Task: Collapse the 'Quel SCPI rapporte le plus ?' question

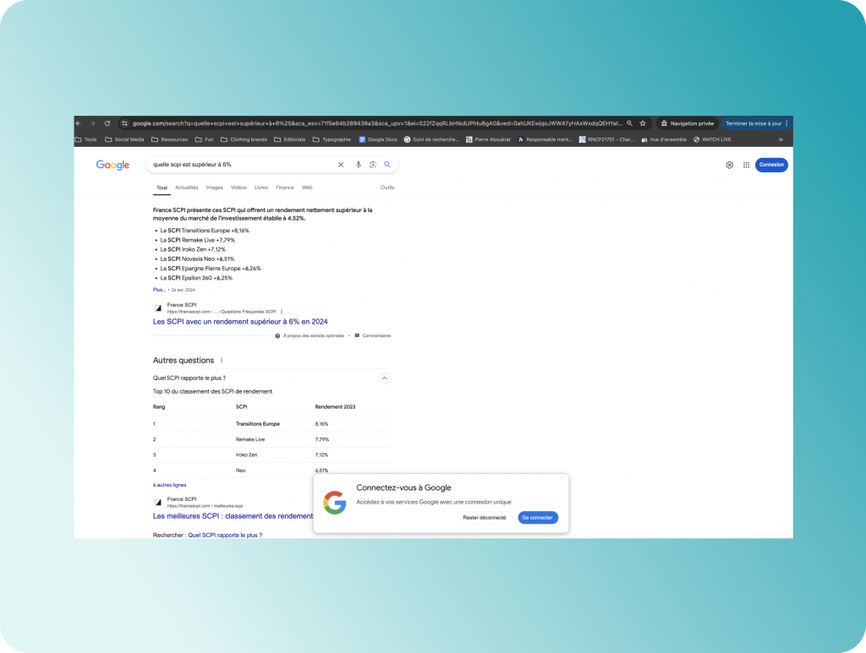Action: (x=384, y=378)
